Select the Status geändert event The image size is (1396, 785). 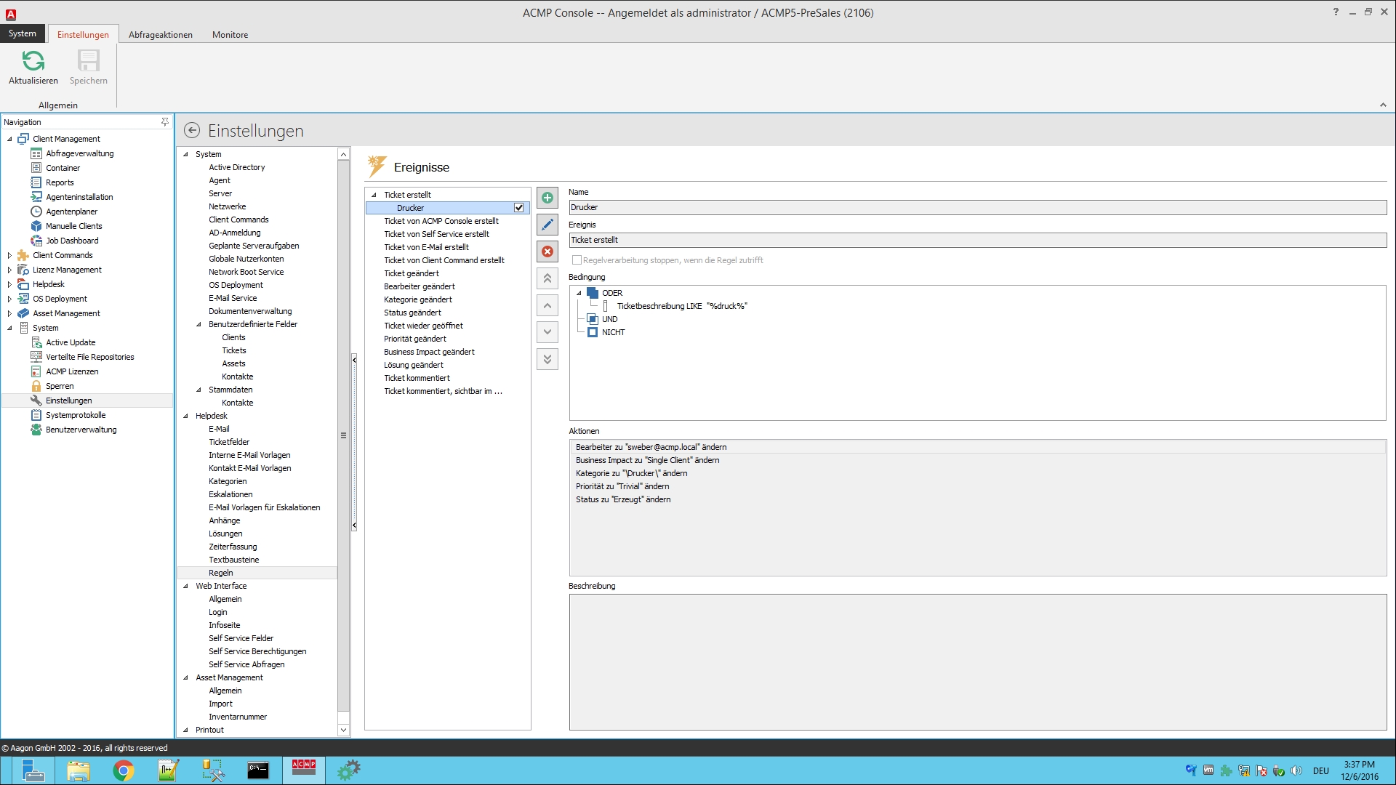(412, 313)
